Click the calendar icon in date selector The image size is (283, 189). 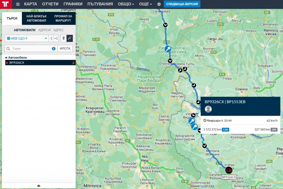(x=8, y=38)
